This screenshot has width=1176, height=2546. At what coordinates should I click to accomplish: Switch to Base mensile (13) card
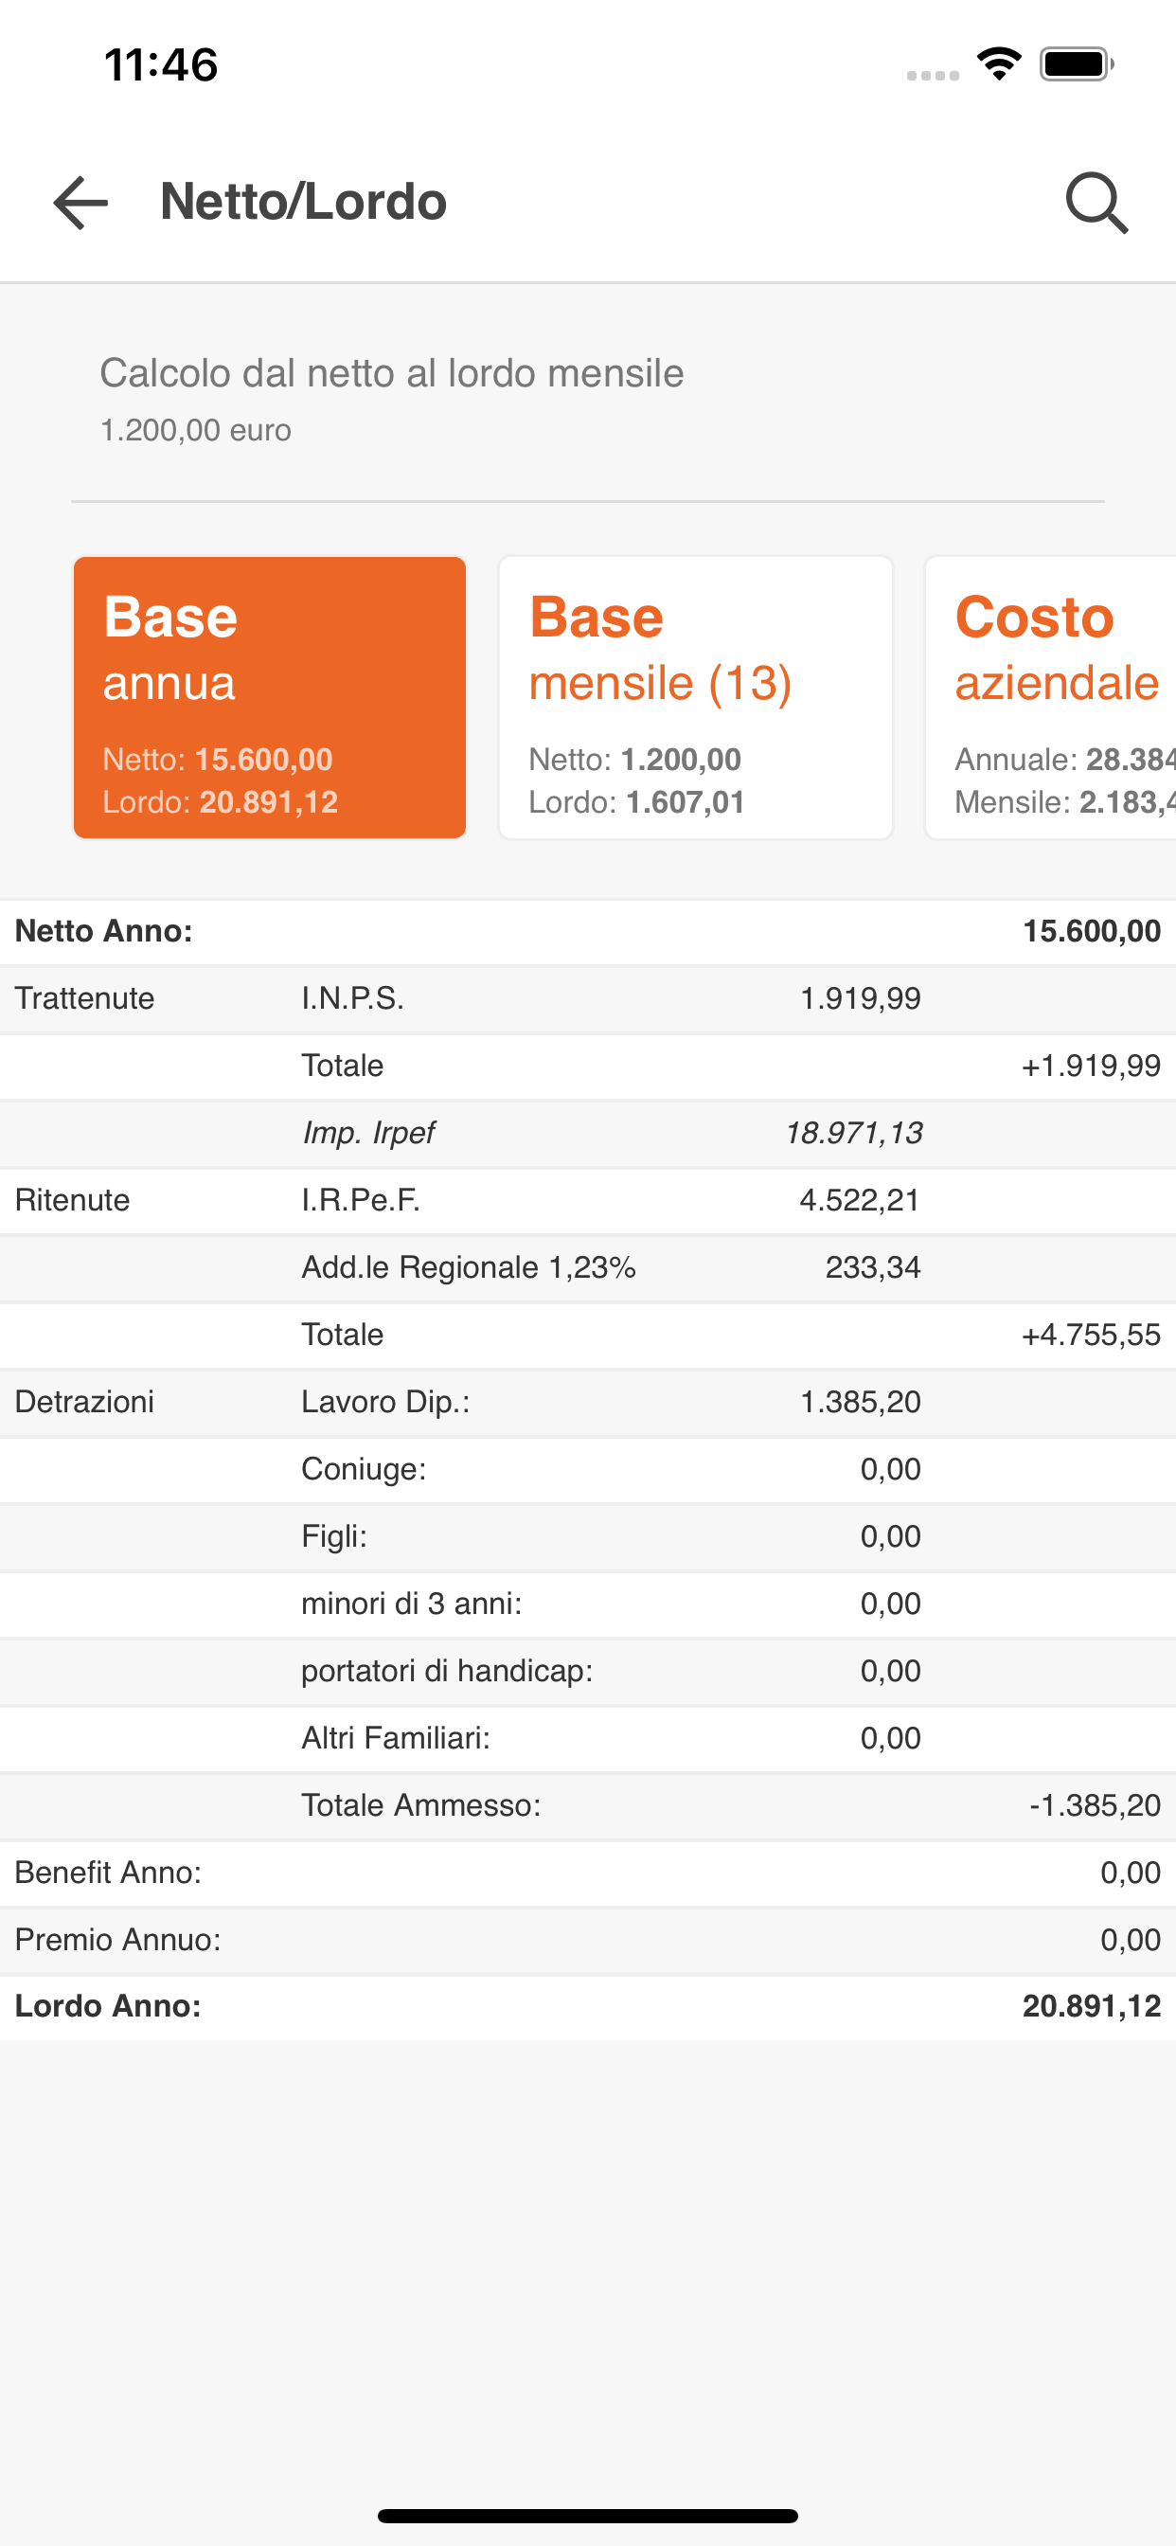(696, 698)
